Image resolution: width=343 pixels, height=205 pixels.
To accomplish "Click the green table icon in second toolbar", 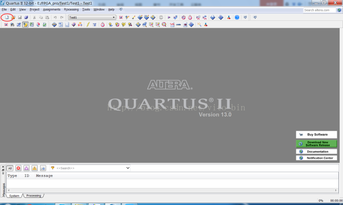I will click(x=32, y=25).
